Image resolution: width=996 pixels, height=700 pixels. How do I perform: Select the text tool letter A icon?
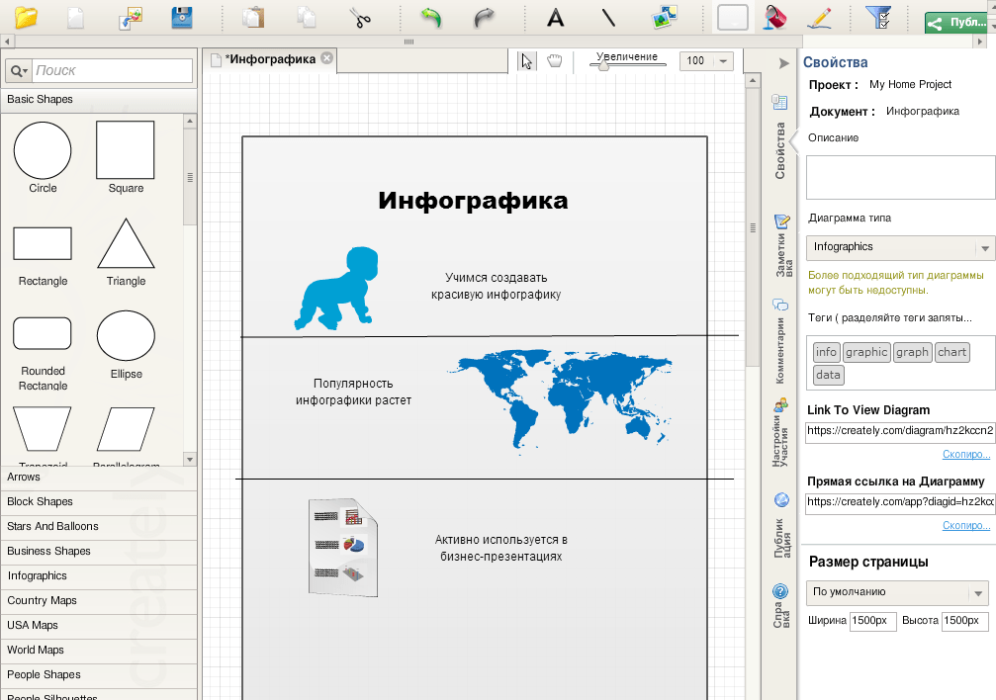click(x=556, y=17)
